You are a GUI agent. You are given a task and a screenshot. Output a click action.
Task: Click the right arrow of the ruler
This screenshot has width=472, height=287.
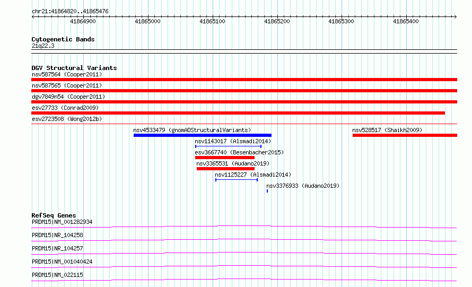tap(455, 17)
